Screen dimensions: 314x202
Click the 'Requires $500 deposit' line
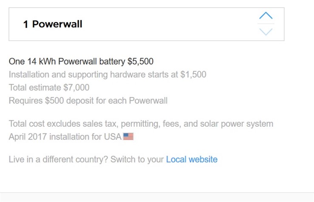coord(88,101)
